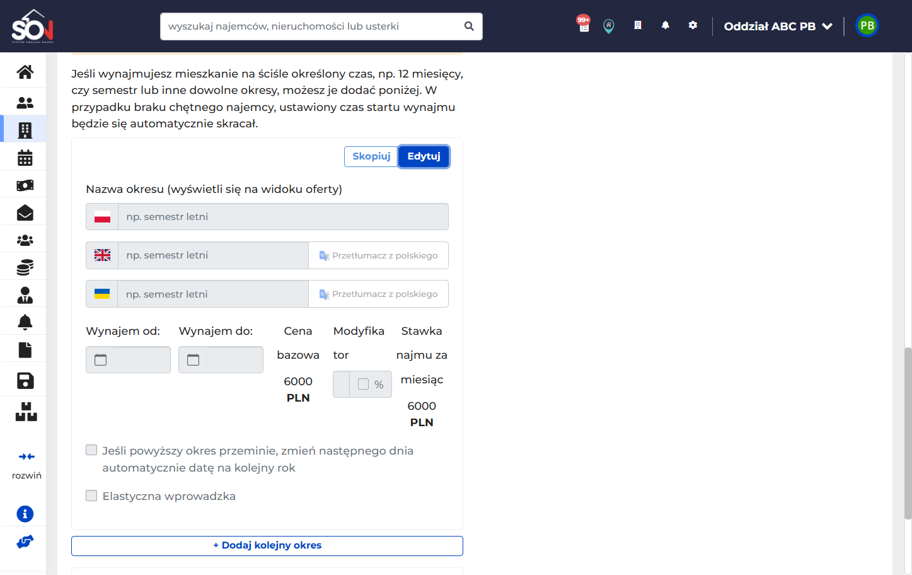Image resolution: width=912 pixels, height=575 pixels.
Task: Check the Elastyczna wprowadzka option
Action: click(x=91, y=496)
